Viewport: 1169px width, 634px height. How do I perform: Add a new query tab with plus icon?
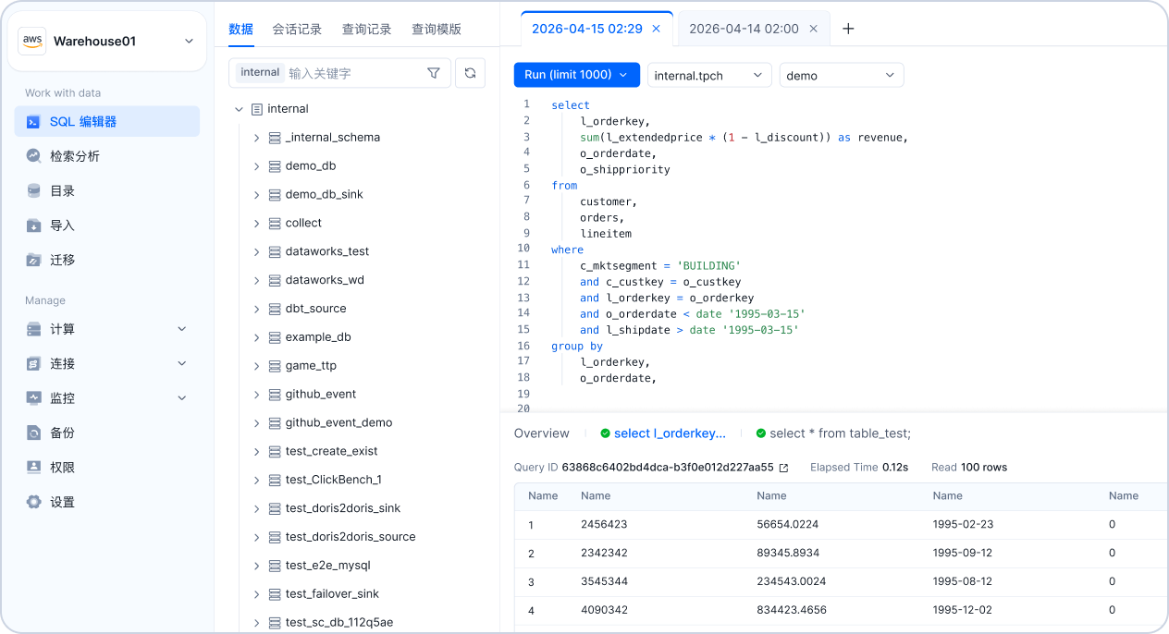tap(848, 29)
